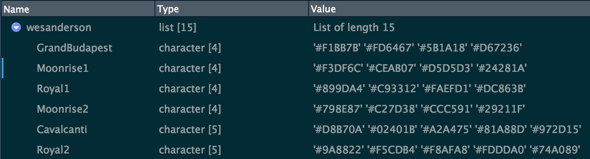Select the GrandBudapest entry
The width and height of the screenshot is (590, 159).
(x=75, y=48)
